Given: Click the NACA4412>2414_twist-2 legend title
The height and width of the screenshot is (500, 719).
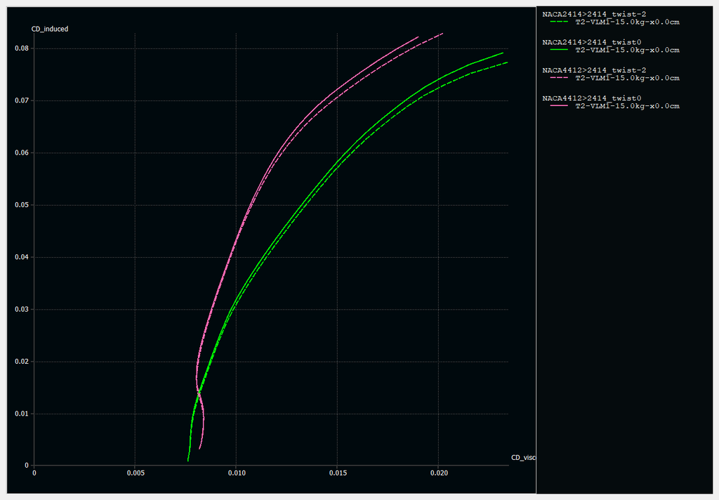Looking at the screenshot, I should (594, 70).
